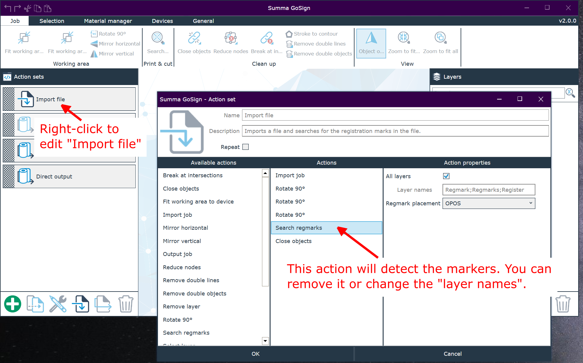Click the Layers panel trash bin
The height and width of the screenshot is (363, 583).
click(563, 304)
